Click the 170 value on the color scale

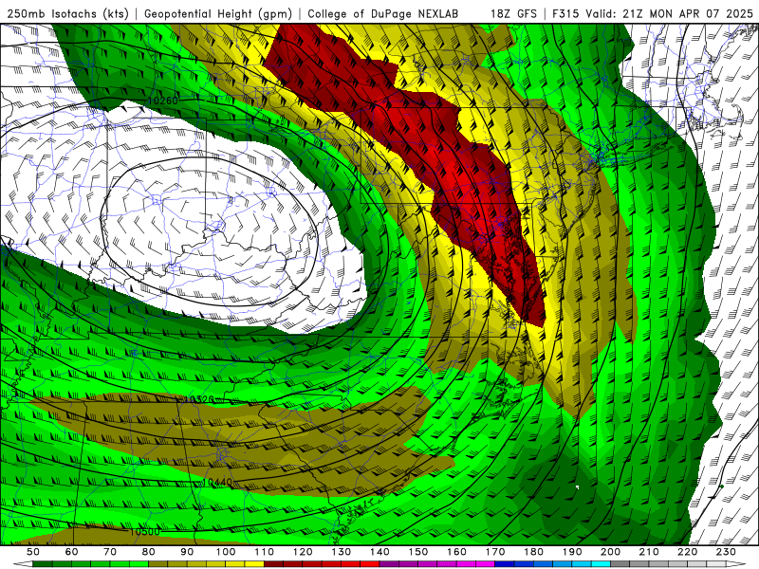pos(495,552)
